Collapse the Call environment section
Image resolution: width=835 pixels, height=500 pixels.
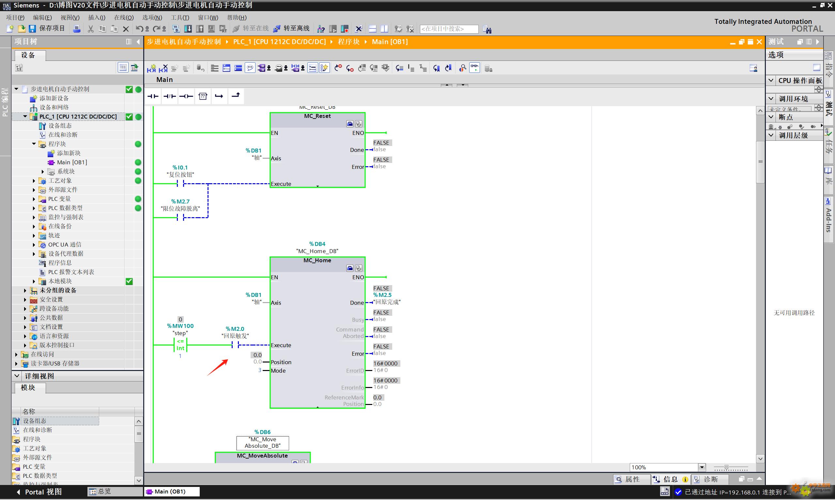click(x=771, y=99)
